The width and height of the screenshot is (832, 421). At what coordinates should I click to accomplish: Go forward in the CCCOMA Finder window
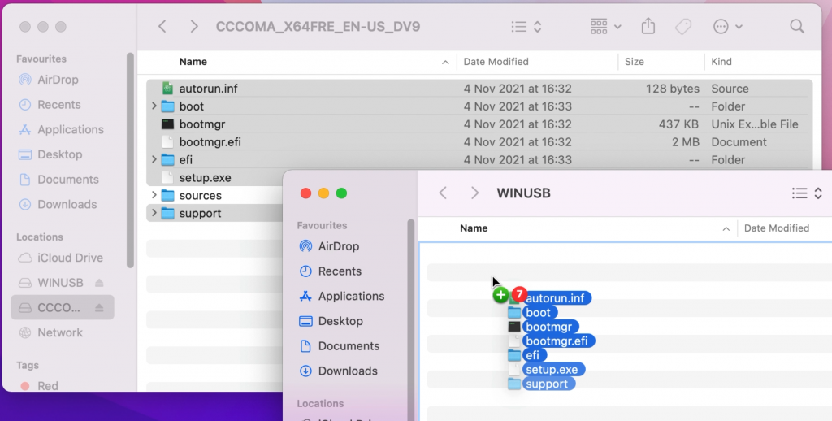coord(194,27)
